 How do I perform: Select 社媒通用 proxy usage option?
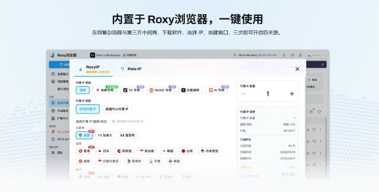190,90
